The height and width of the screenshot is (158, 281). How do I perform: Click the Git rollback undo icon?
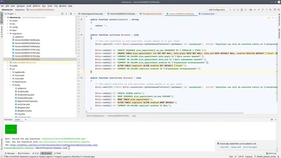(x=270, y=10)
